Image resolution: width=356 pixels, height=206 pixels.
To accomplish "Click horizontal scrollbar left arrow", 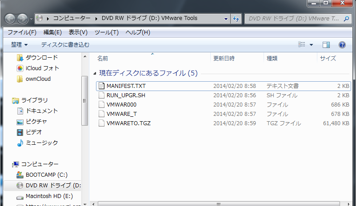I will (x=93, y=204).
